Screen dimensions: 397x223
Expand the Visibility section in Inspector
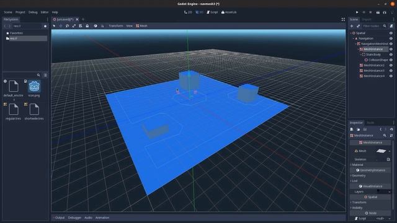coord(370,208)
